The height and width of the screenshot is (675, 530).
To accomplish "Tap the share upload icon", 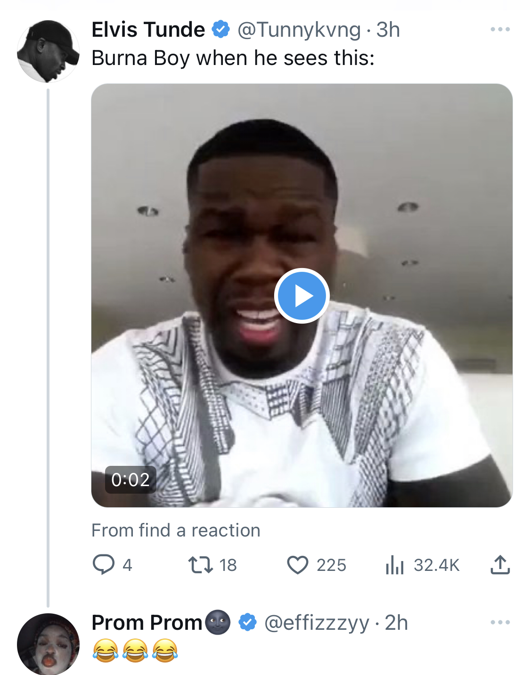I will (500, 564).
